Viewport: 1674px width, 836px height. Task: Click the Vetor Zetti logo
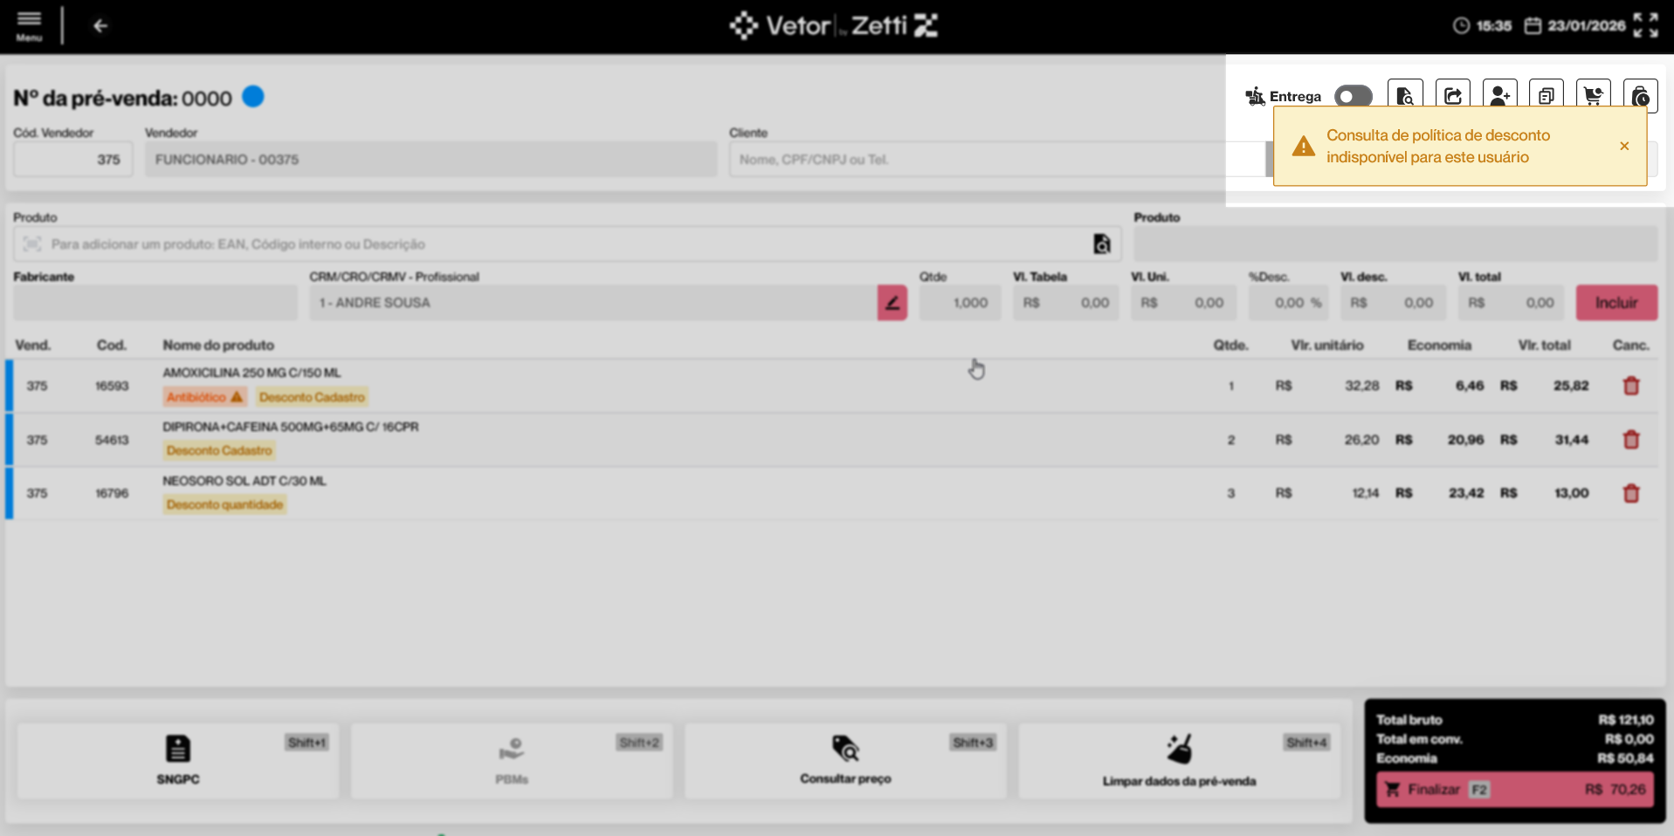(834, 25)
